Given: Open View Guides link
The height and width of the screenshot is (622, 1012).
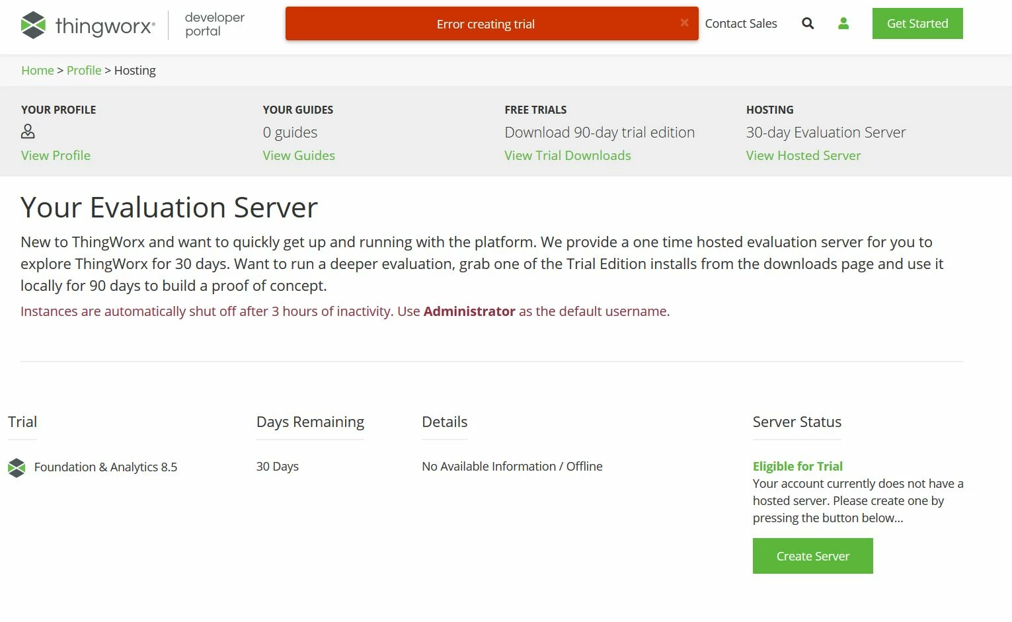Looking at the screenshot, I should point(299,155).
